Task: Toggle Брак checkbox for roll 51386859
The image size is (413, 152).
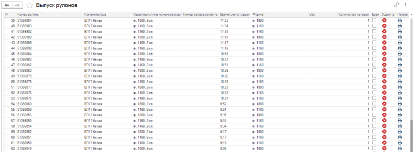Action: [374, 109]
